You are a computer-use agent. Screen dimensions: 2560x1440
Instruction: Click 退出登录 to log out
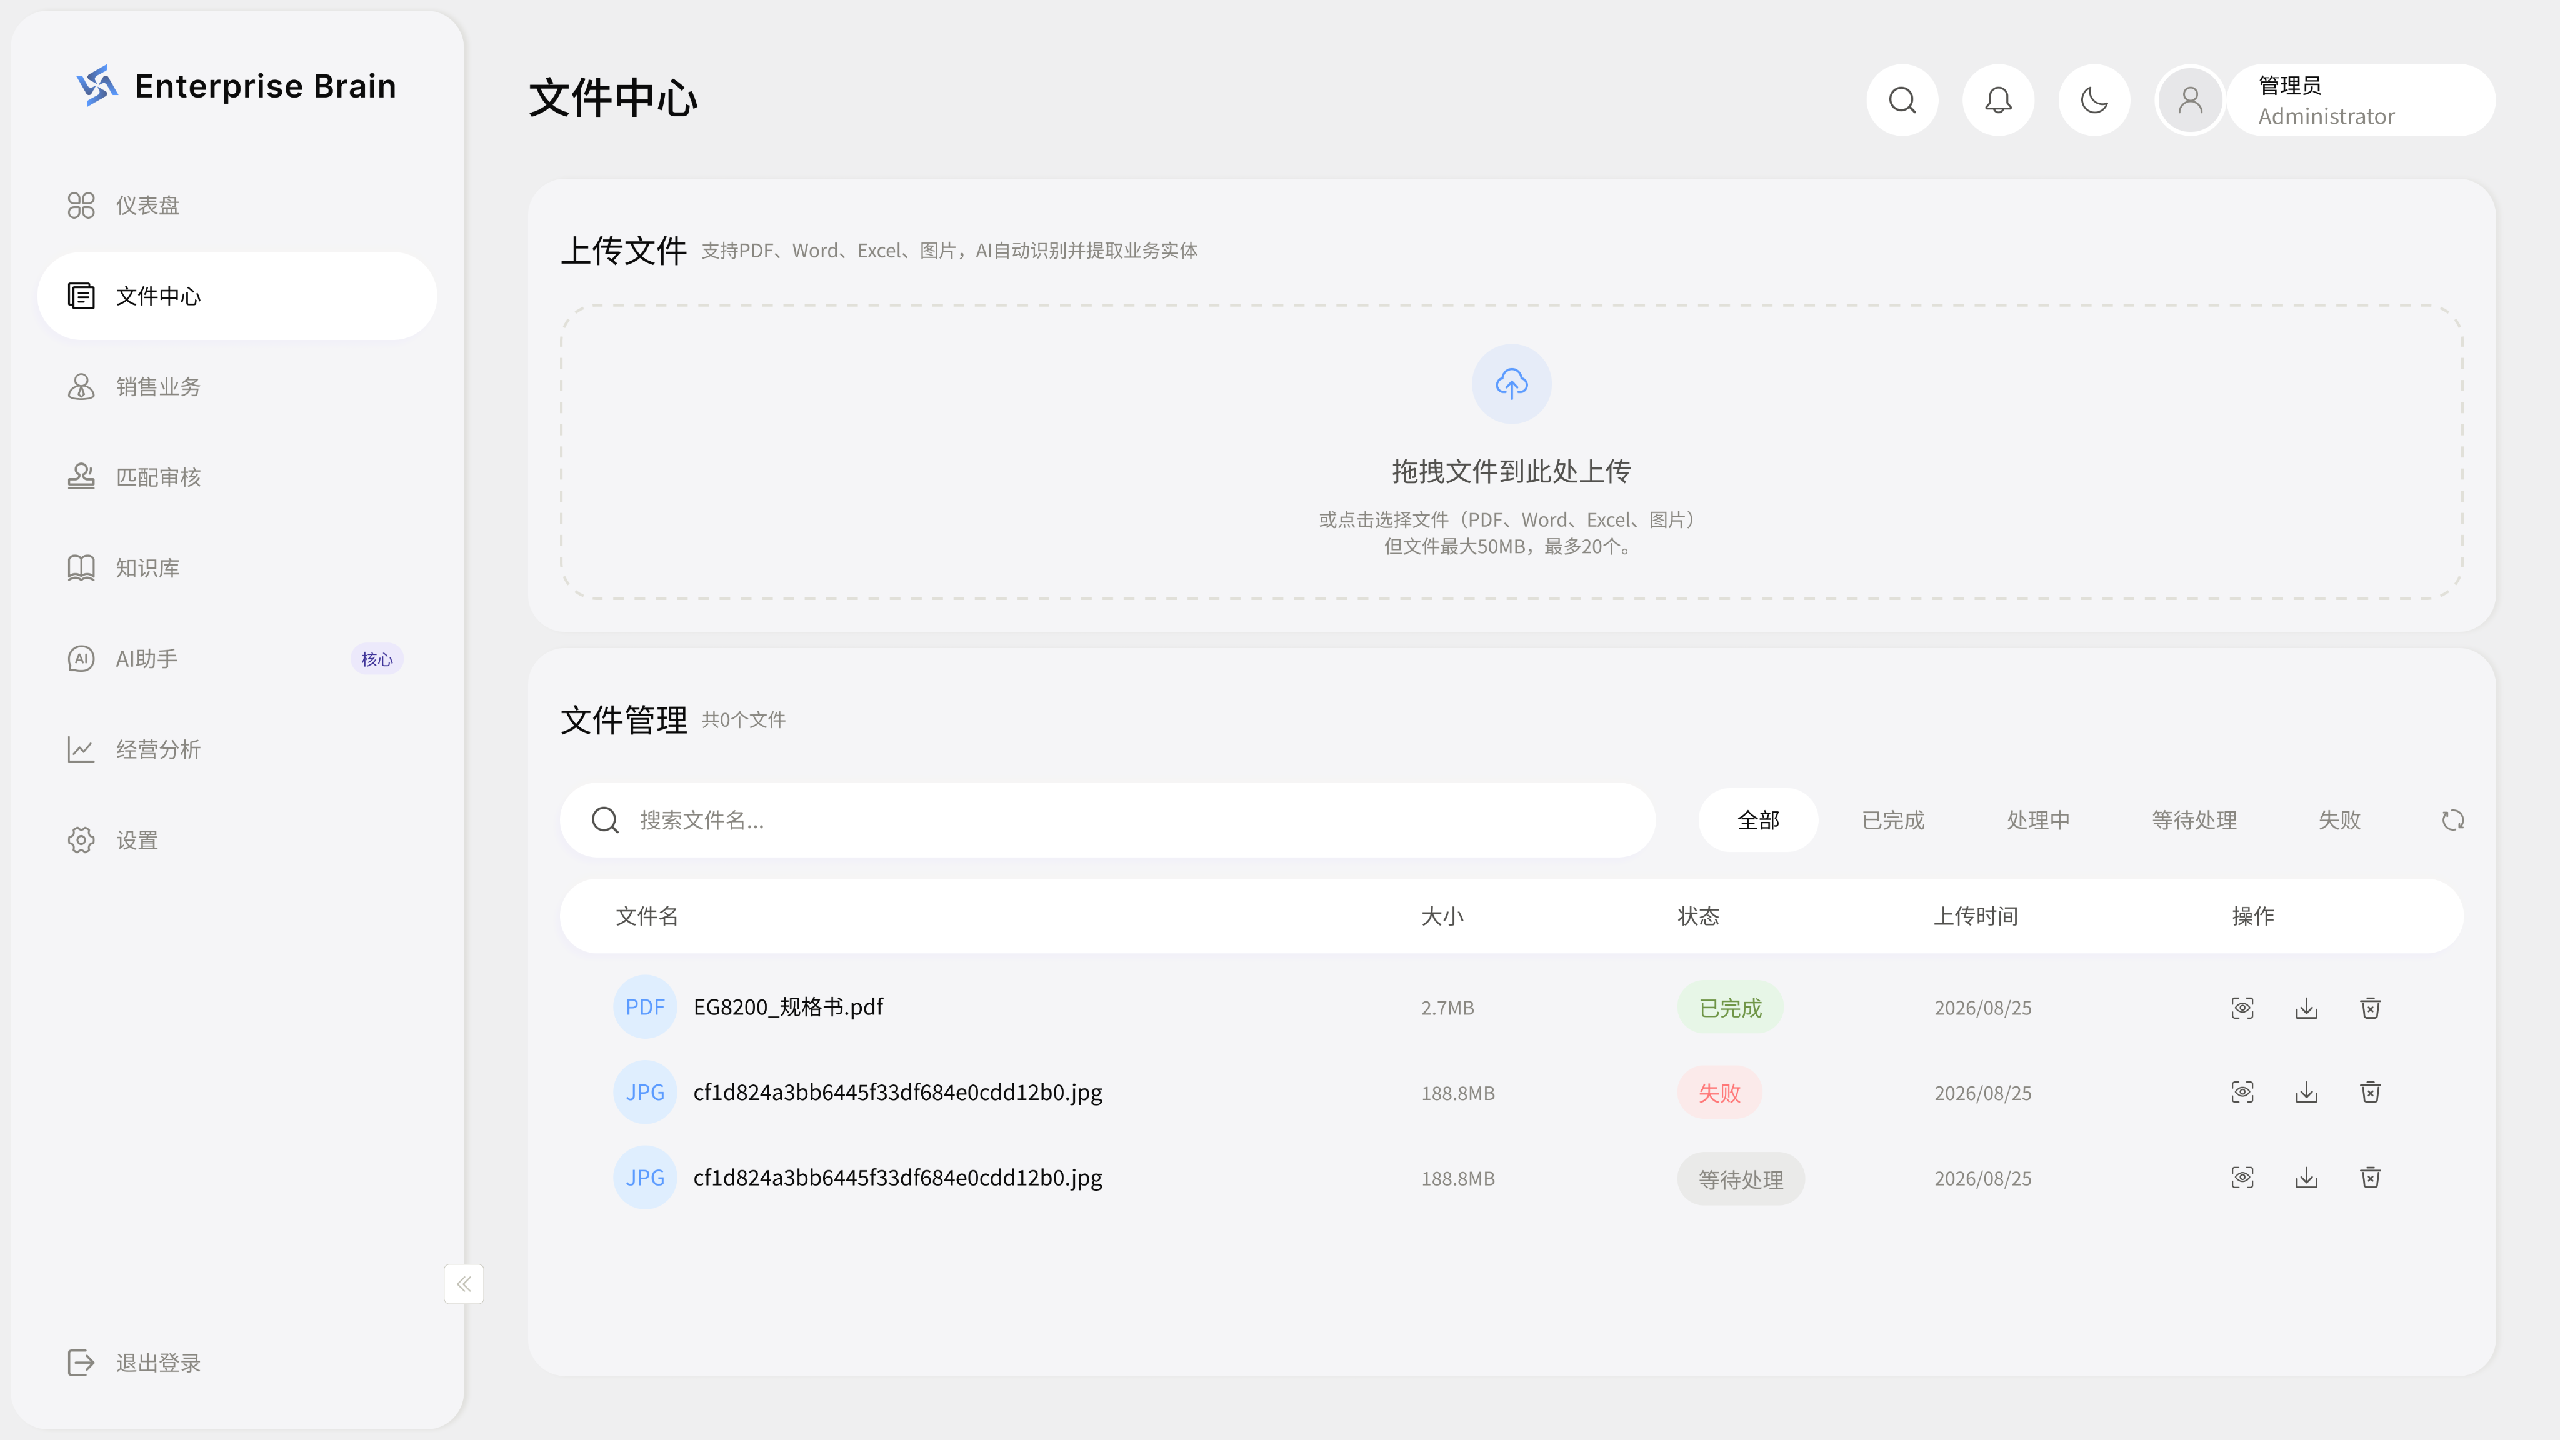click(134, 1362)
